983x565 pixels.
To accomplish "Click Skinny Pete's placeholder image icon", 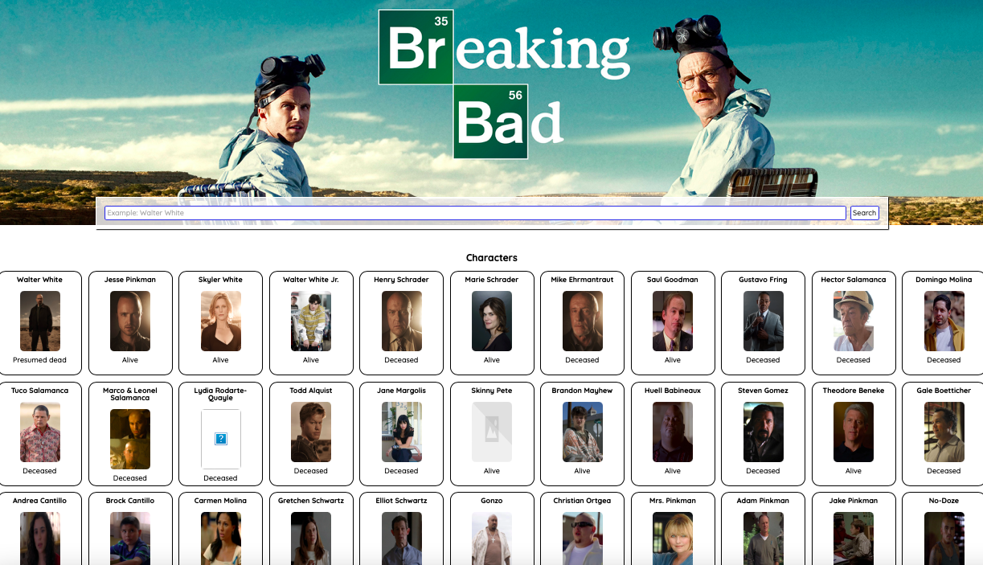I will tap(492, 432).
